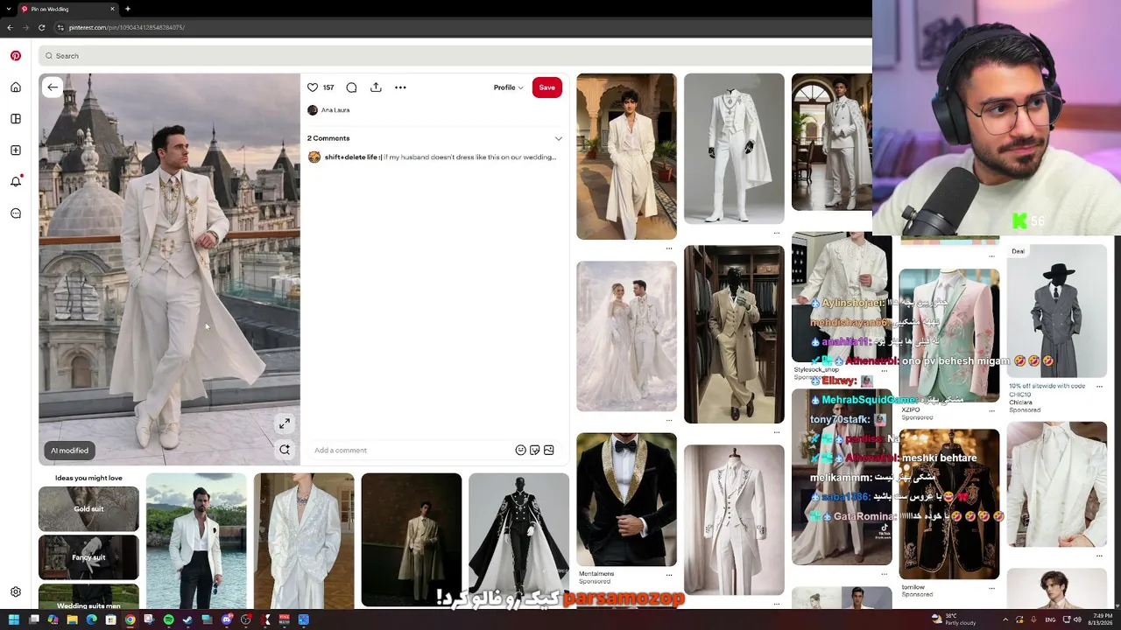
Task: Open the grey suit with hat Deal pin
Action: 1056,311
